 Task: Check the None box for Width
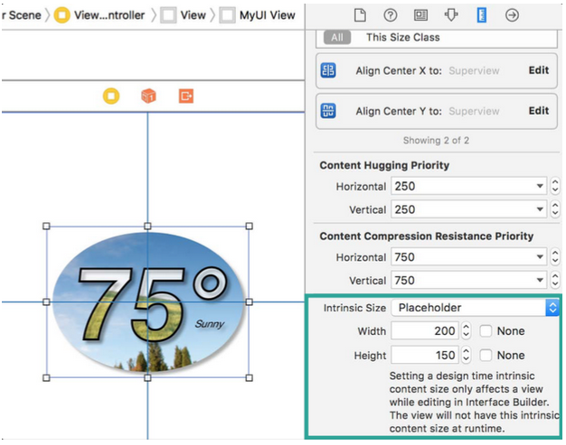coord(486,330)
